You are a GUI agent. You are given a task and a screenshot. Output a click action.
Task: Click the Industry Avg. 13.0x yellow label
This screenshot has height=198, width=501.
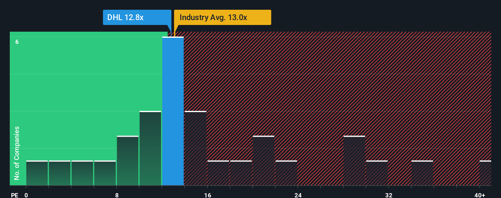tap(222, 17)
